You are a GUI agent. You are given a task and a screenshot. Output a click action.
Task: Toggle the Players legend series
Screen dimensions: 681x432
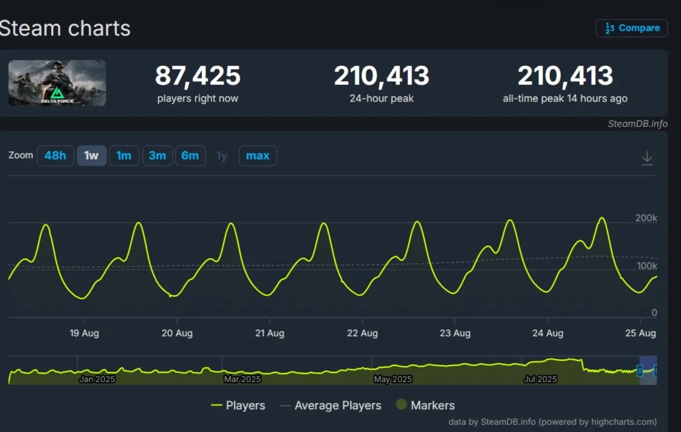tap(238, 405)
